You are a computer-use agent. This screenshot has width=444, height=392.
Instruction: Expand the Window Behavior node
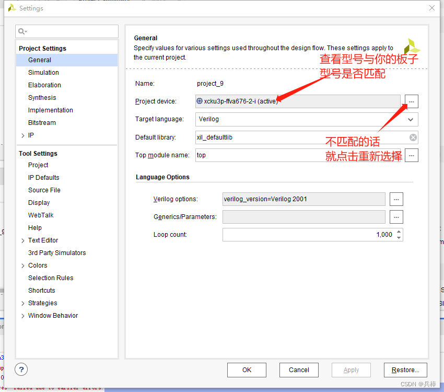[x=23, y=316]
